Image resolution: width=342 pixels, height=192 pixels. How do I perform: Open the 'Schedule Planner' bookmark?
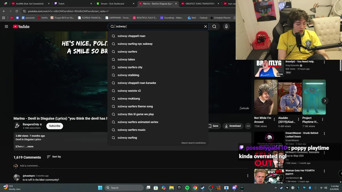220,18
